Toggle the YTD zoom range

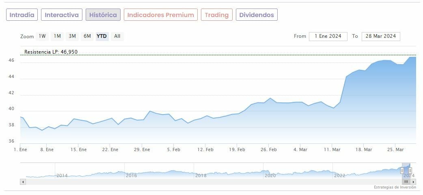(101, 36)
